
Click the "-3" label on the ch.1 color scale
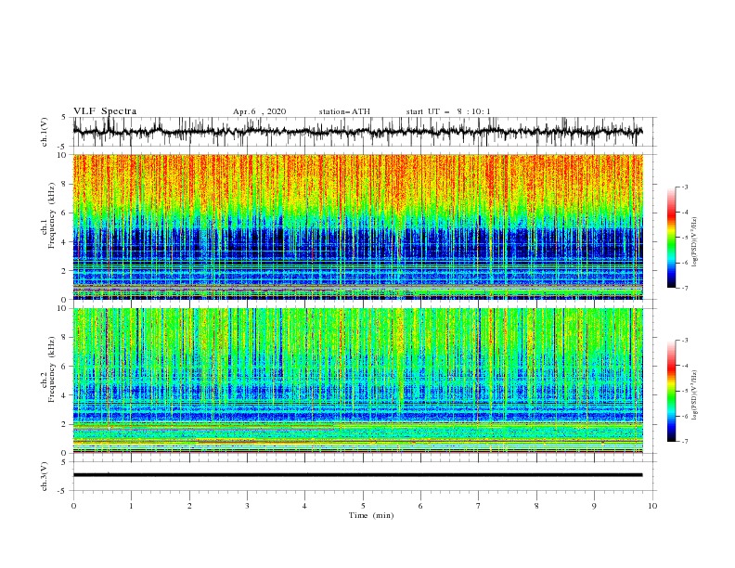pos(684,187)
